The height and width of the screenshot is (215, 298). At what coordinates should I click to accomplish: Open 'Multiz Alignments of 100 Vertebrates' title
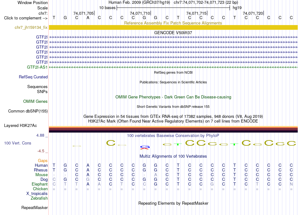173,156
